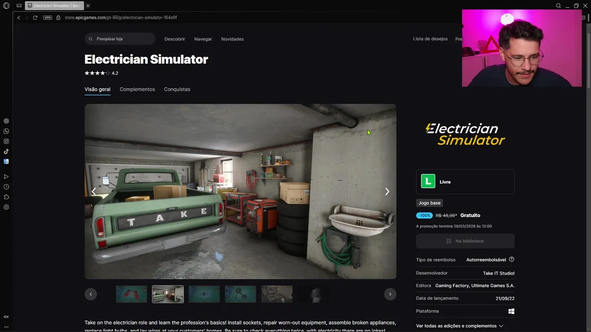Open the Navegar store section
Screen dimensions: 591x332
coord(203,39)
